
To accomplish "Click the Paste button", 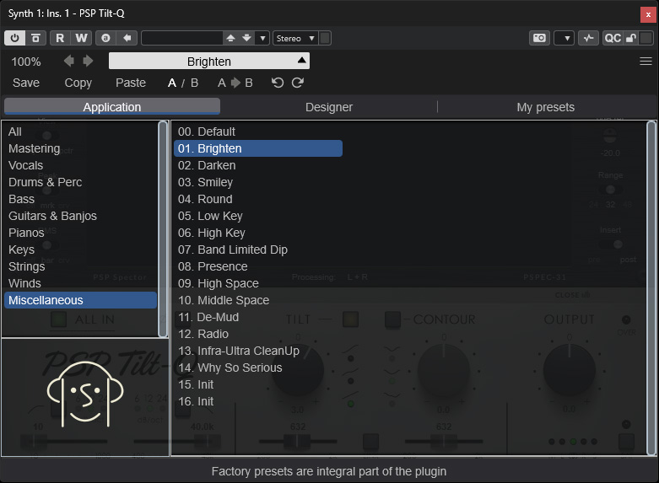I will (x=131, y=83).
